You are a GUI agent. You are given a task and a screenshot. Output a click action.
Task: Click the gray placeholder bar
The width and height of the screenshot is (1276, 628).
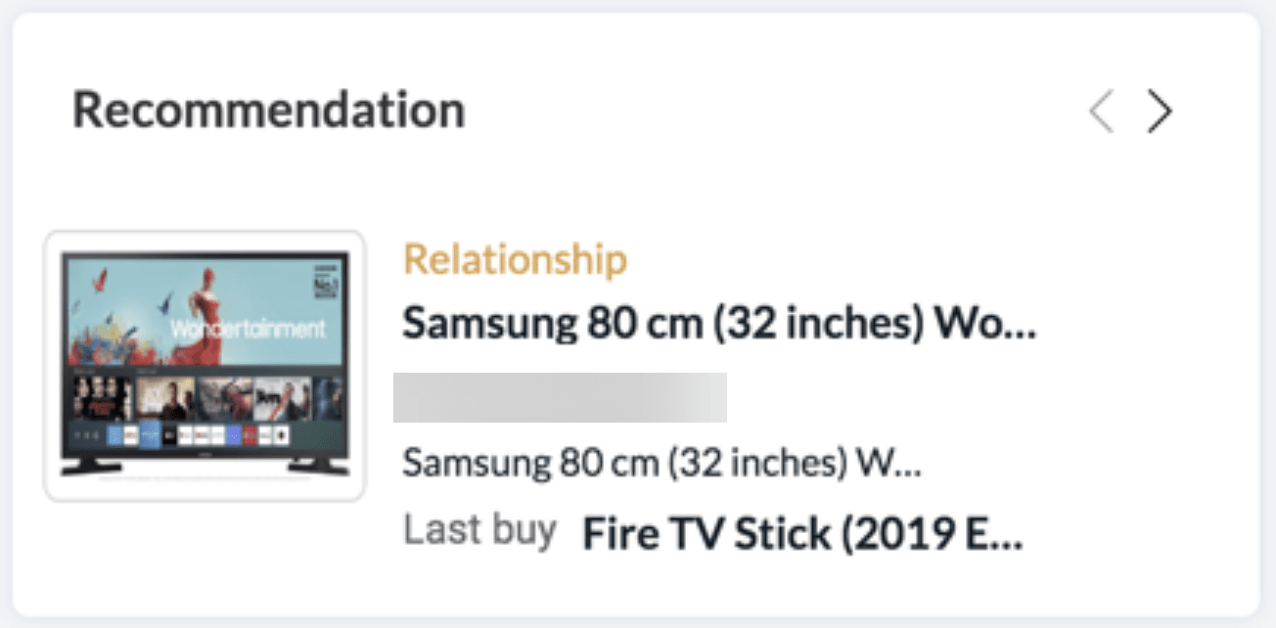pos(560,397)
